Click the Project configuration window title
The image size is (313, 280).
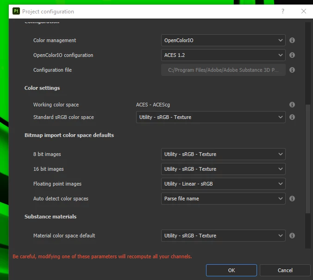coord(48,12)
